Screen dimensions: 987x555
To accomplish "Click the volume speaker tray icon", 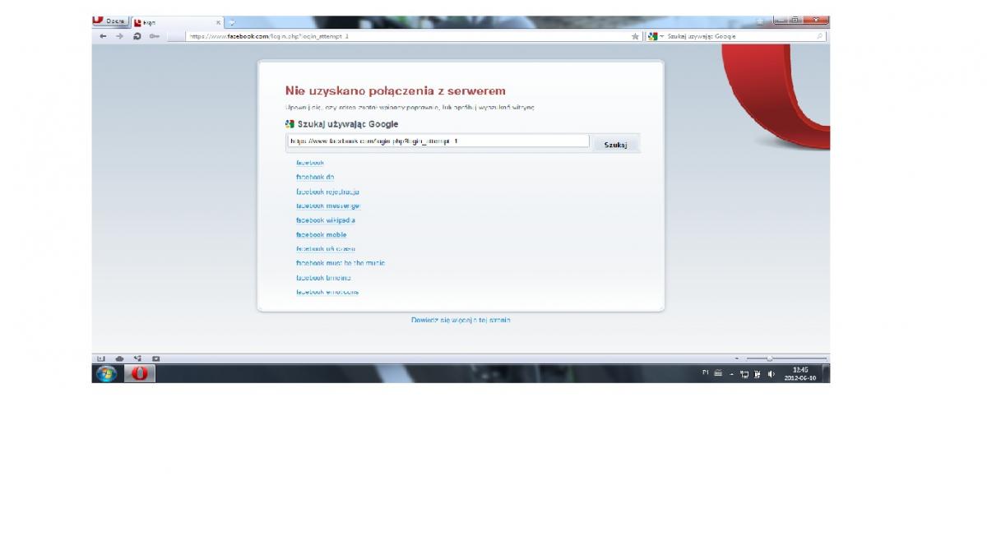I will [772, 374].
